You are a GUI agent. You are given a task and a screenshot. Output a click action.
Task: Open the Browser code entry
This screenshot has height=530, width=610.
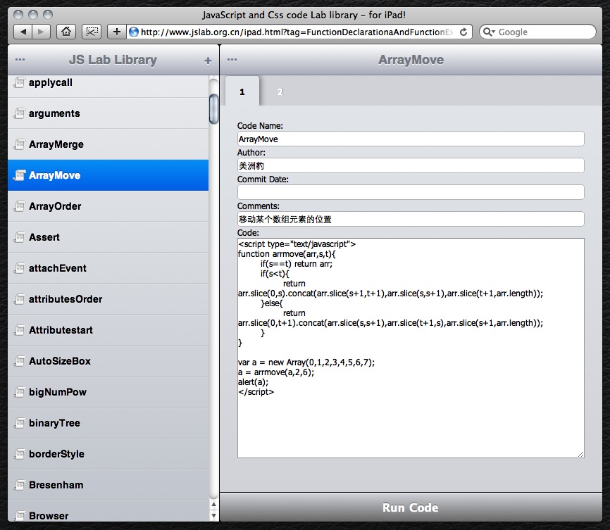pos(108,511)
